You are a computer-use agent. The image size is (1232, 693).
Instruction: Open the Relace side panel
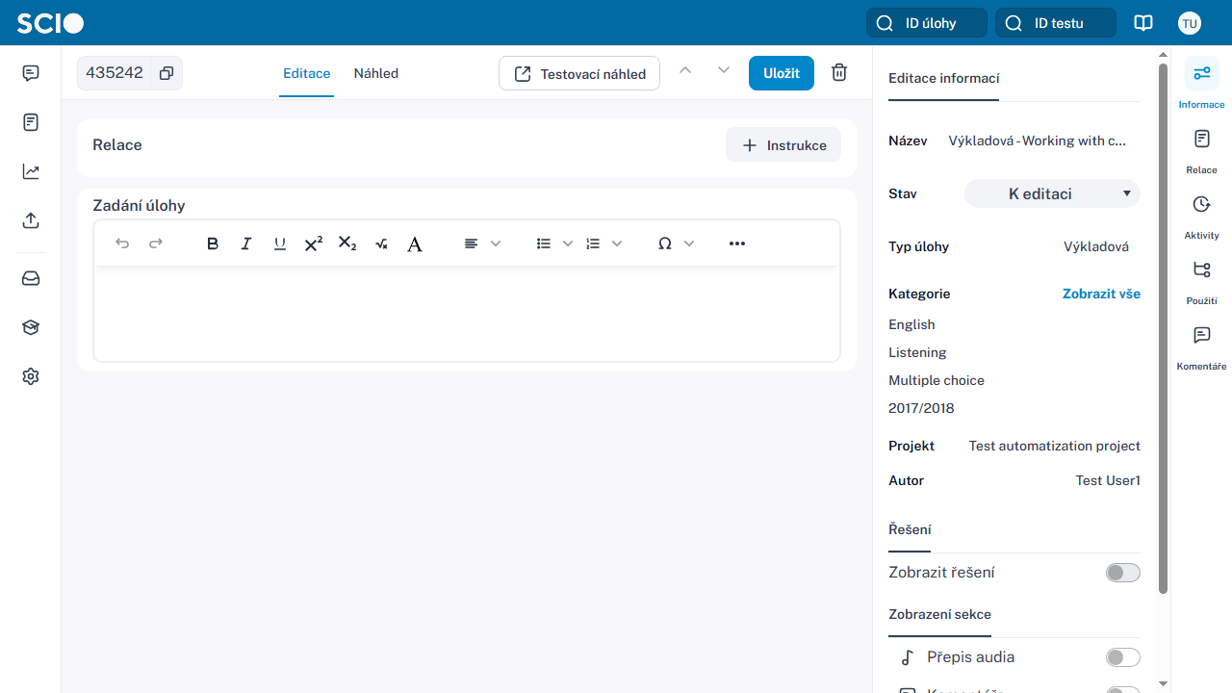tap(1201, 149)
